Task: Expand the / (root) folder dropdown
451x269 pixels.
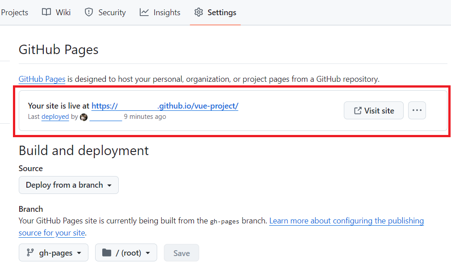Action: coord(126,252)
